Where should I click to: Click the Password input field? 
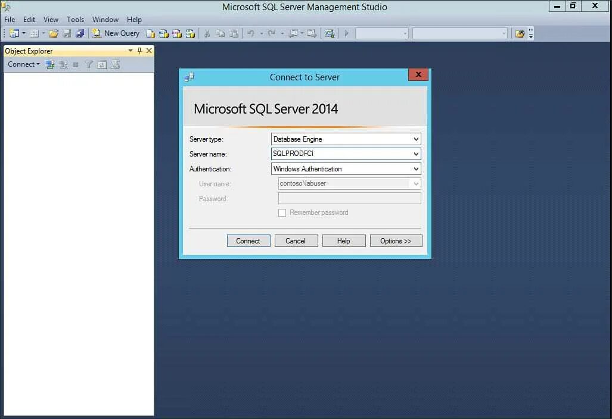(349, 198)
